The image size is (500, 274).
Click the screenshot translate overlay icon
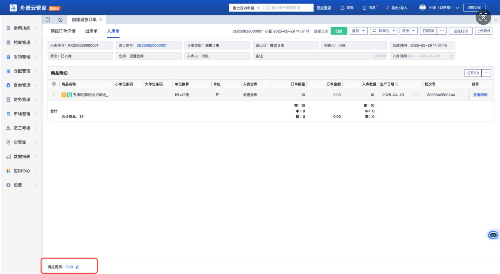[483, 17]
